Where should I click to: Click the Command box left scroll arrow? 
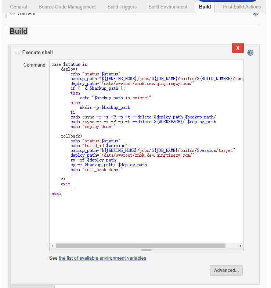tap(53, 246)
